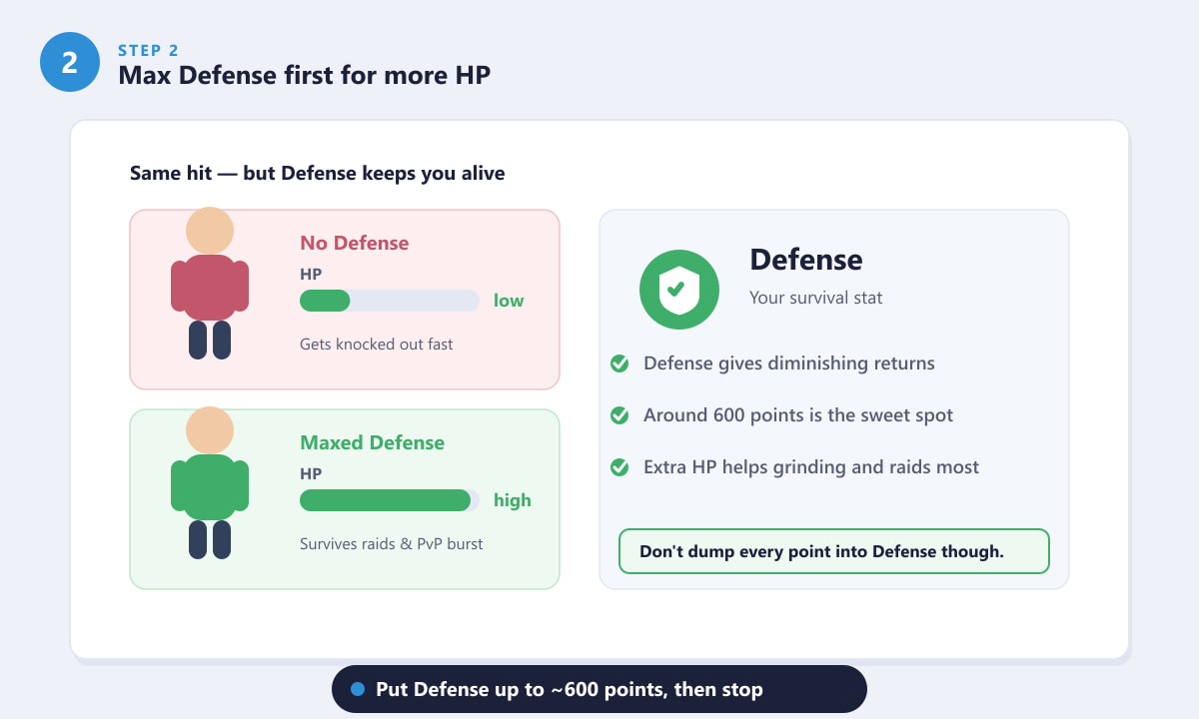1199x719 pixels.
Task: Click the green Maxed Defense character figure
Action: pos(210,483)
